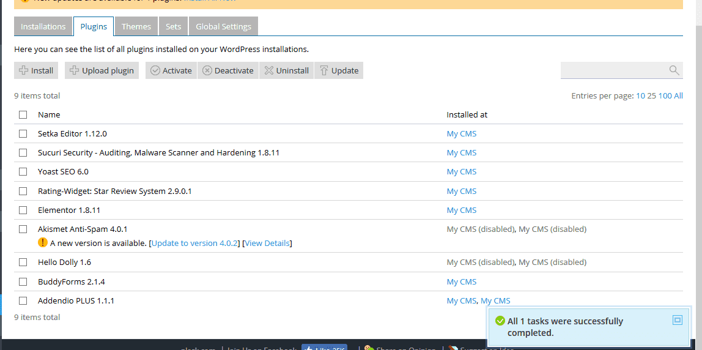This screenshot has height=350, width=702.
Task: Show 25 entries per page
Action: pos(651,96)
